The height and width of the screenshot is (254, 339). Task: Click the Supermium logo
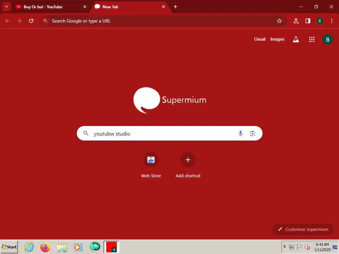click(170, 100)
